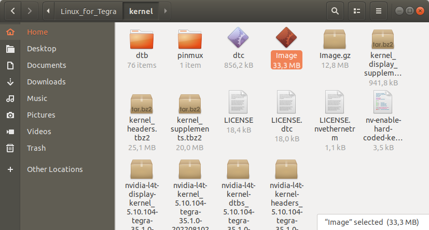
Task: Open the Linux_for_Tegra path segment
Action: point(89,11)
